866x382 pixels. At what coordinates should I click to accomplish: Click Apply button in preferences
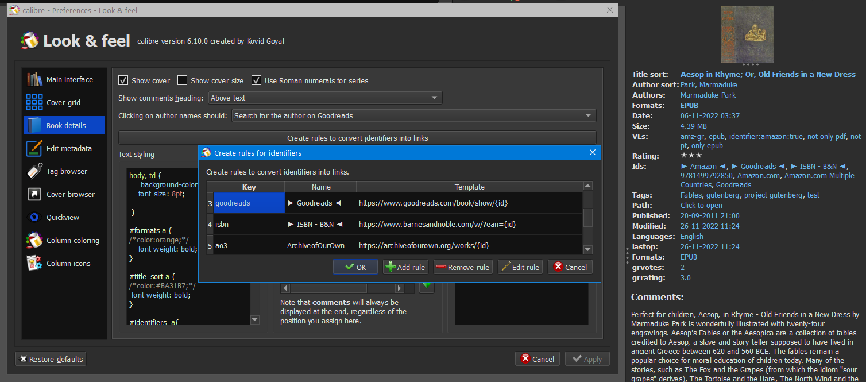point(587,359)
